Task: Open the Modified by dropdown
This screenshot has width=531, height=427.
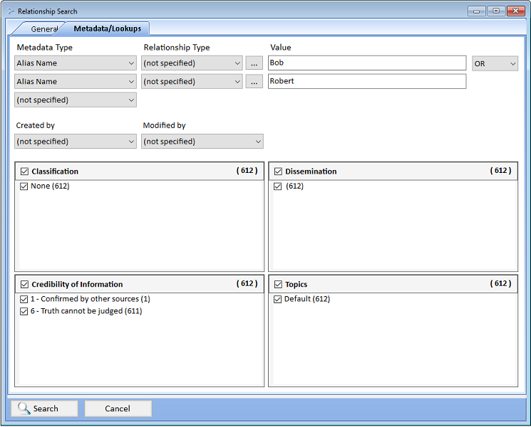Action: (202, 142)
